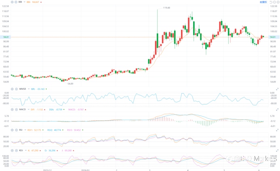Click the KDJ J value 69.280
Image resolution: width=280 pixels, height=171 pixels.
(x=68, y=150)
